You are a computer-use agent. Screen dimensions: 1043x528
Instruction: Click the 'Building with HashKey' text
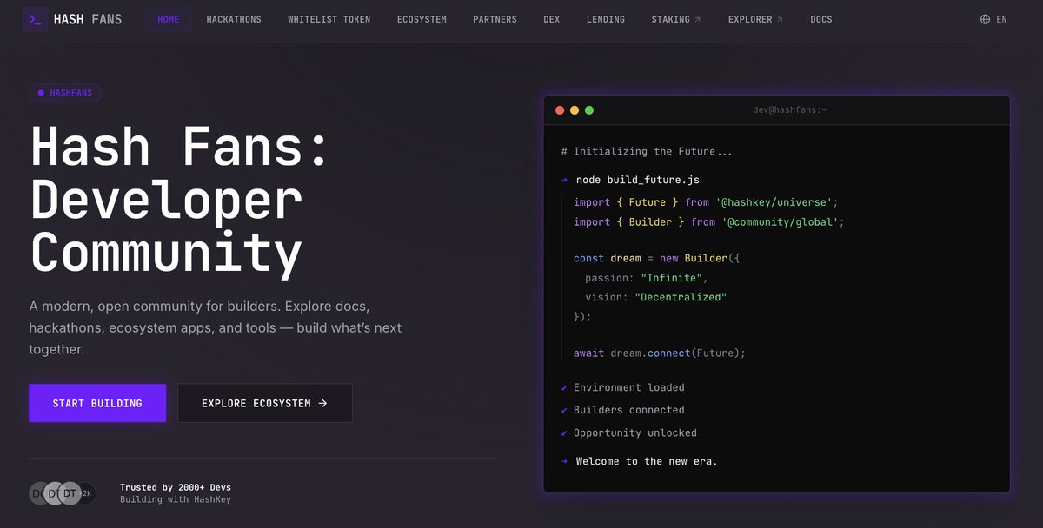pos(176,499)
